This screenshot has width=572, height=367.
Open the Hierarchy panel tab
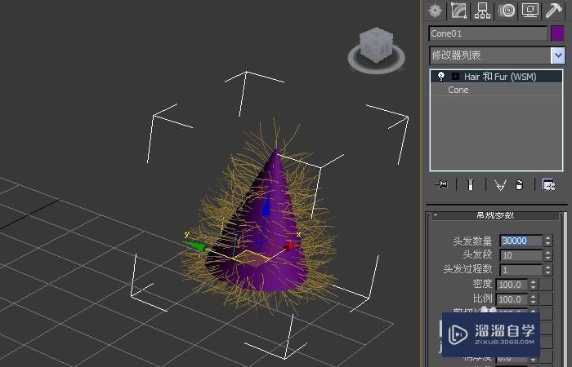pos(482,11)
